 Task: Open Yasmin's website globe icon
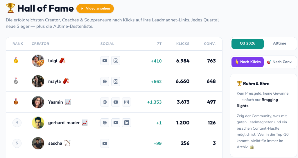tap(105, 102)
